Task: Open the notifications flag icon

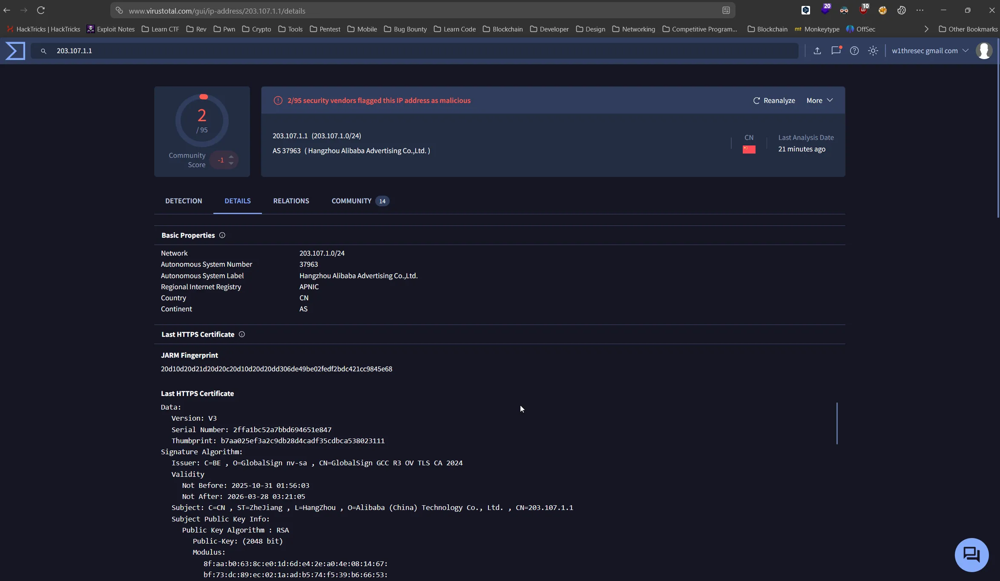Action: tap(836, 51)
